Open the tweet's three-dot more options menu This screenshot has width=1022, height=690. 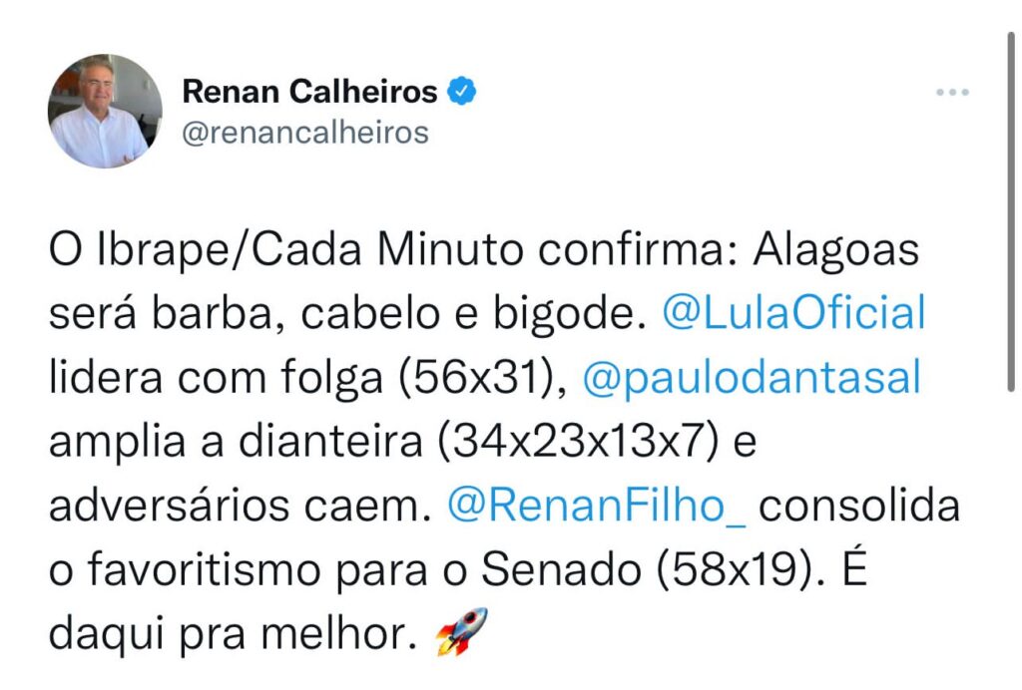pos(952,93)
